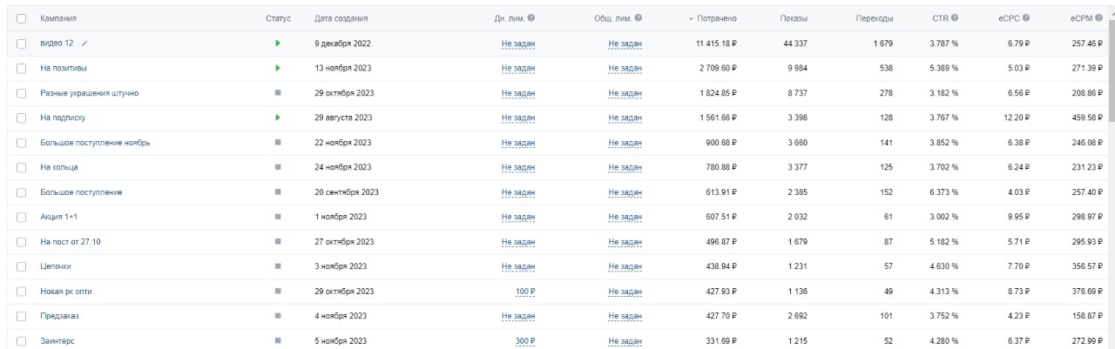Sort by Потрачено column header

tap(717, 18)
